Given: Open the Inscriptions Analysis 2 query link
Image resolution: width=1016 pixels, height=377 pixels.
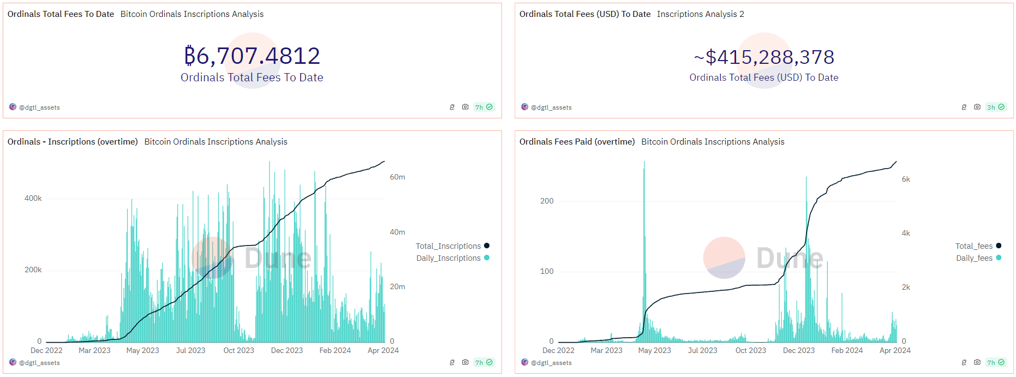Looking at the screenshot, I should 700,14.
